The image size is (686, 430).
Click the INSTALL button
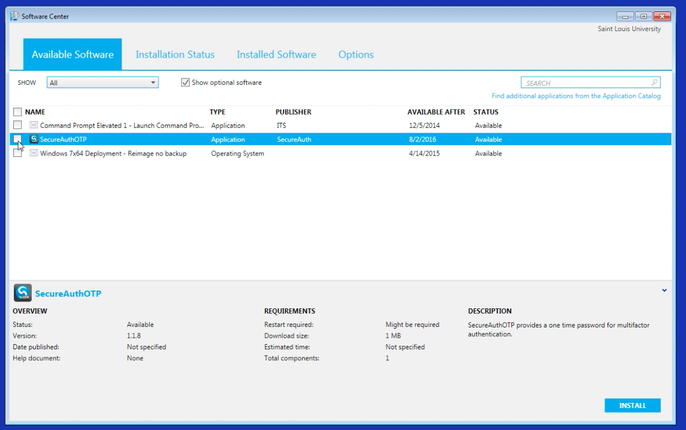pyautogui.click(x=632, y=406)
